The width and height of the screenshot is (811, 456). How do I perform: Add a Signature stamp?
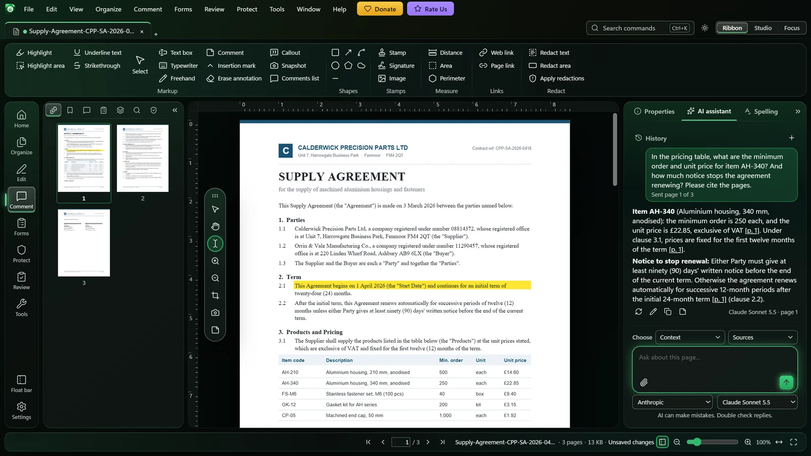coord(396,66)
